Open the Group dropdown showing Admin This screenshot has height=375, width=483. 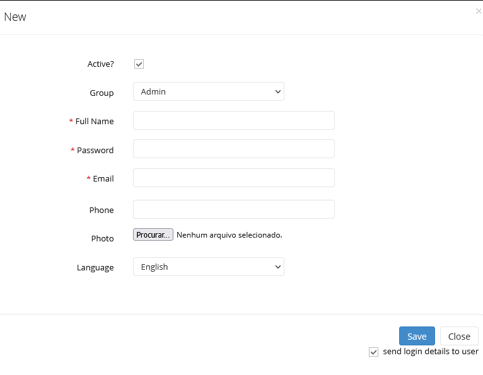(x=208, y=91)
